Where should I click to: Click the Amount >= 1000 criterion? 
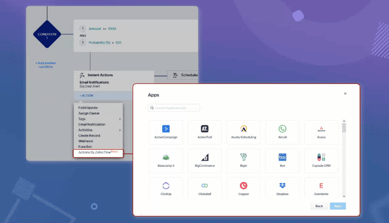pos(102,29)
